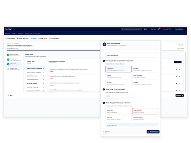This screenshot has width=191, height=143.
Task: Select Director Elections - Uncontested proposal type
Action: pyautogui.click(x=35, y=68)
